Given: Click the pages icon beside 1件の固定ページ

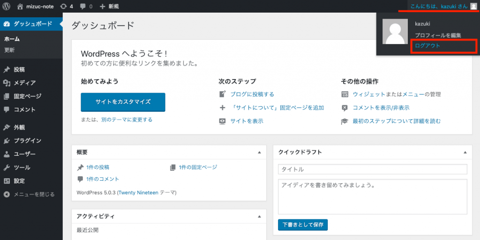Looking at the screenshot, I should [173, 167].
